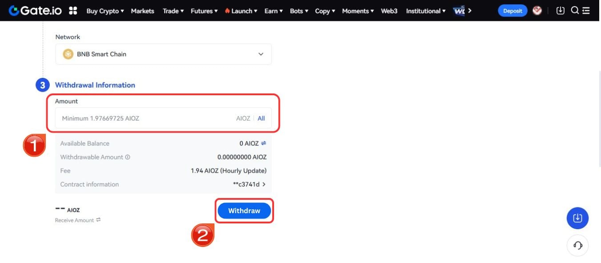
Task: Switch the Receive Amount mode icon
Action: pos(98,220)
